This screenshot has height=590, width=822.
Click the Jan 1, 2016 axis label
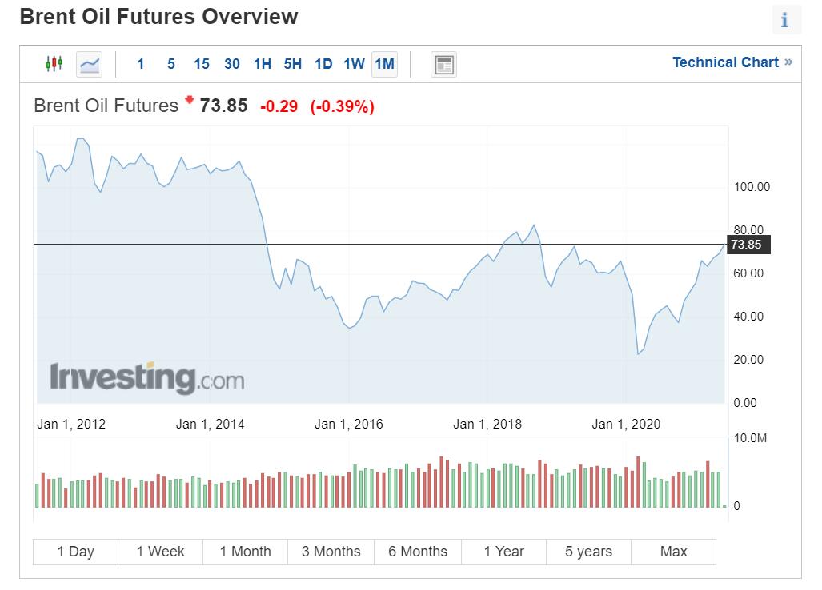351,424
